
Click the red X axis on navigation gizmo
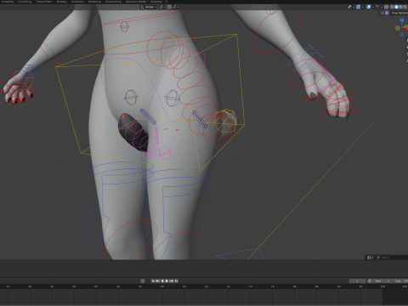[406, 28]
